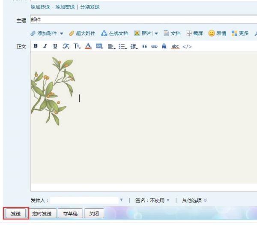Insert an online document via 在线文档
Screen dimensions: 257x225
114,33
